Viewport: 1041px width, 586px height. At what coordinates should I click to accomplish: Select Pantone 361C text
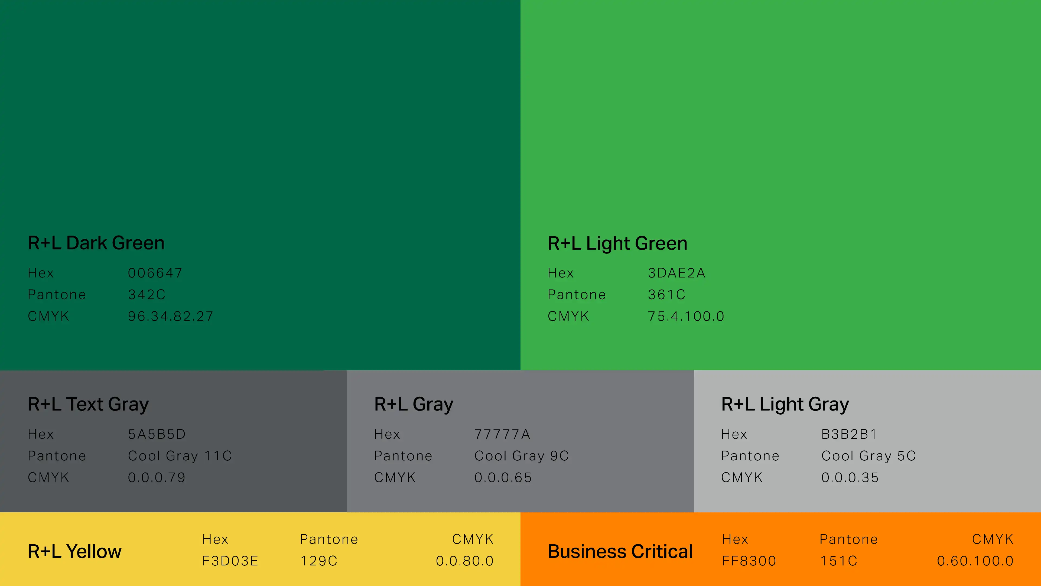(666, 295)
